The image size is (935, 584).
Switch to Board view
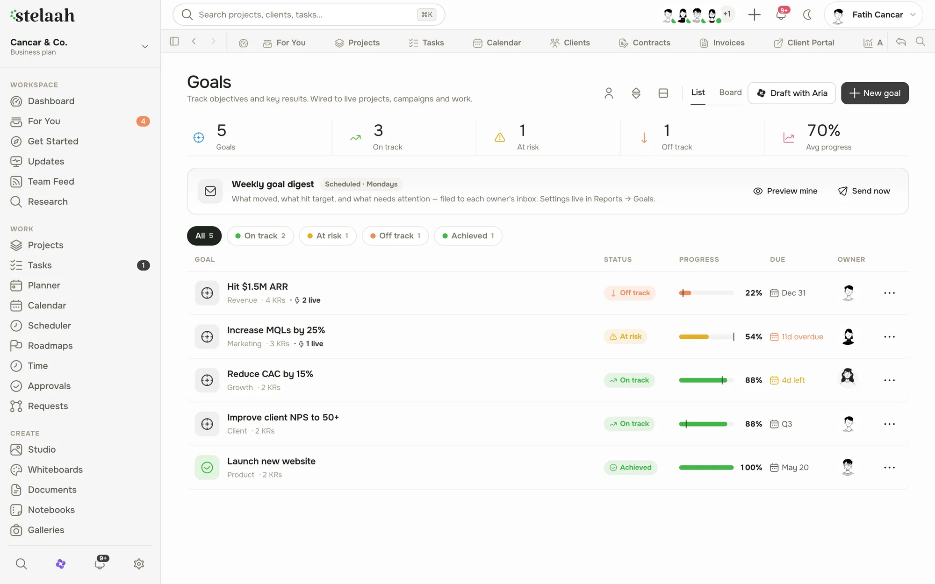(730, 93)
